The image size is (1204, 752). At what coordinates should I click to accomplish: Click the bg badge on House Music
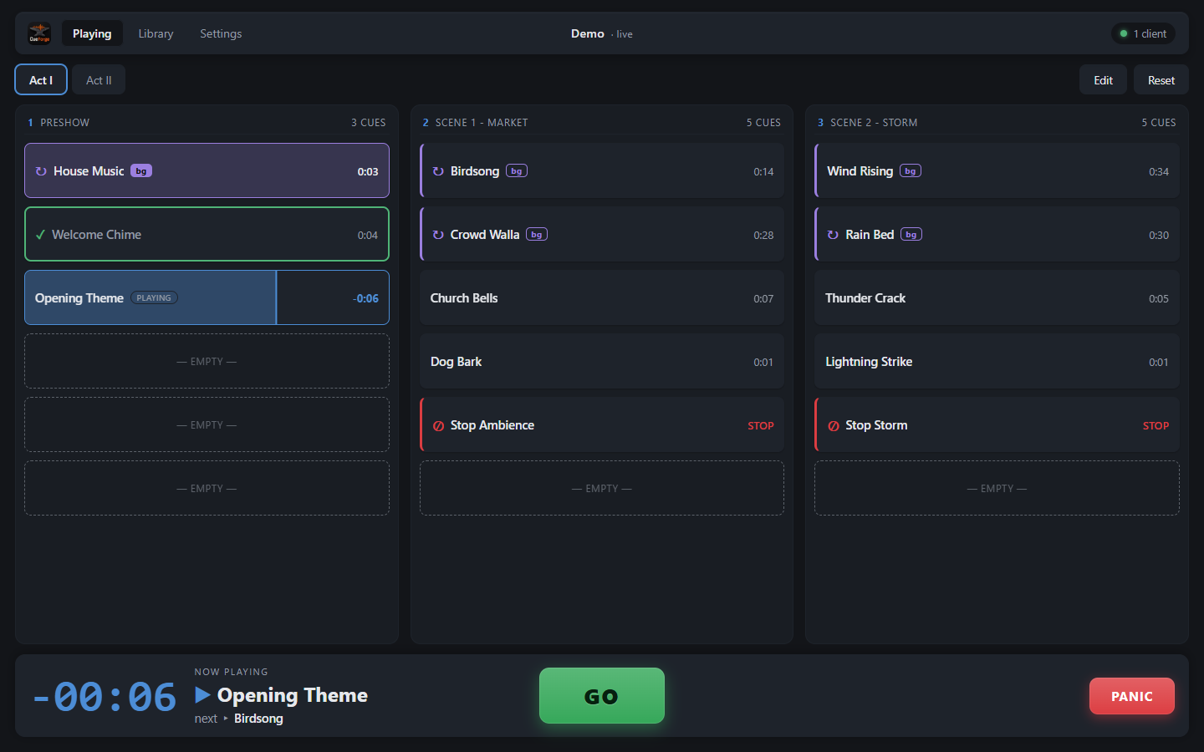pyautogui.click(x=141, y=171)
